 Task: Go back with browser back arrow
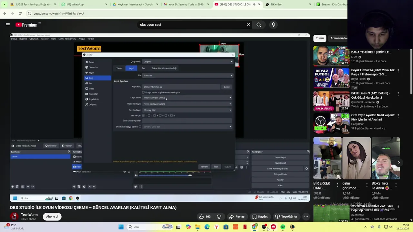click(5, 14)
